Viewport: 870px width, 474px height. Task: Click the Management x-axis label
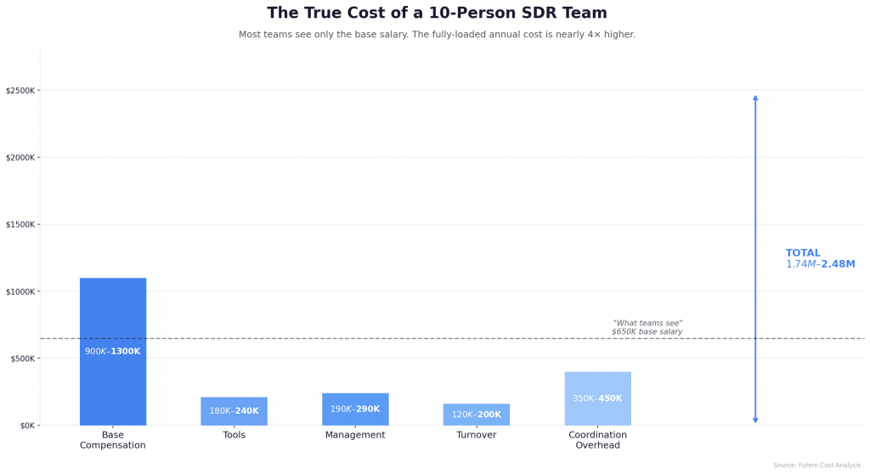tap(355, 435)
